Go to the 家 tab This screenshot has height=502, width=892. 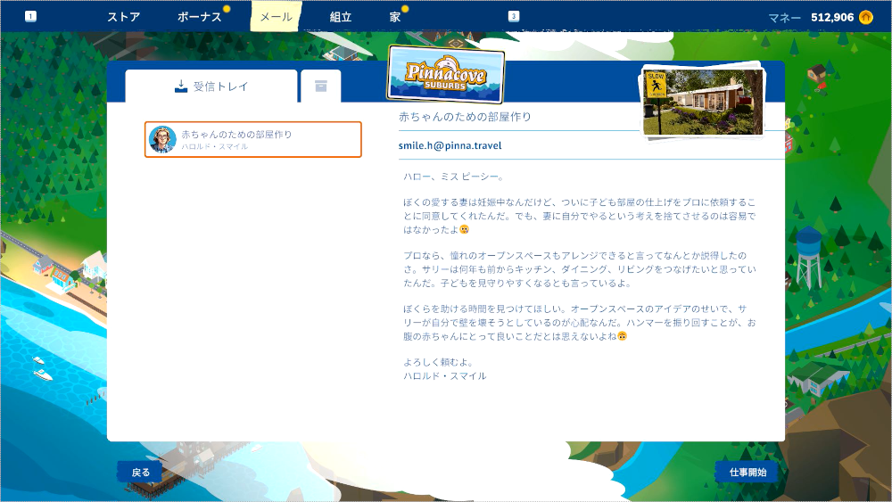tap(395, 17)
